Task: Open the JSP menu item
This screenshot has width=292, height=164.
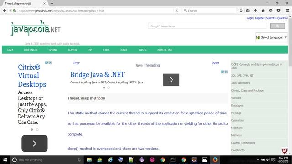Action: click(x=90, y=50)
